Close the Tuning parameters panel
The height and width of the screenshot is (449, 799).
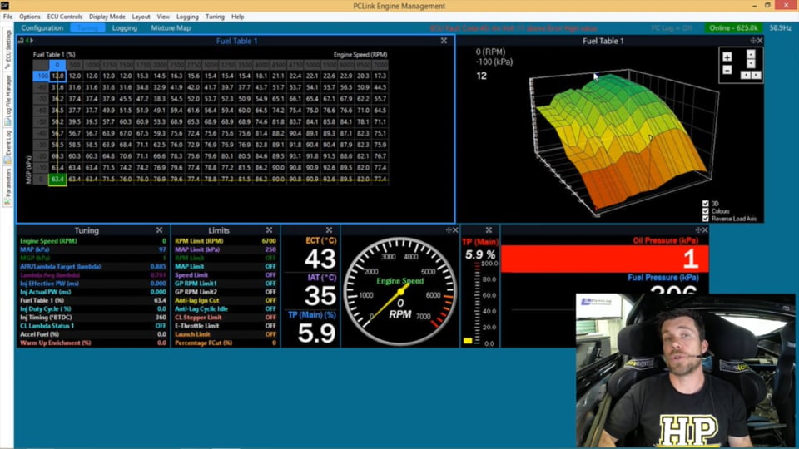click(x=159, y=230)
